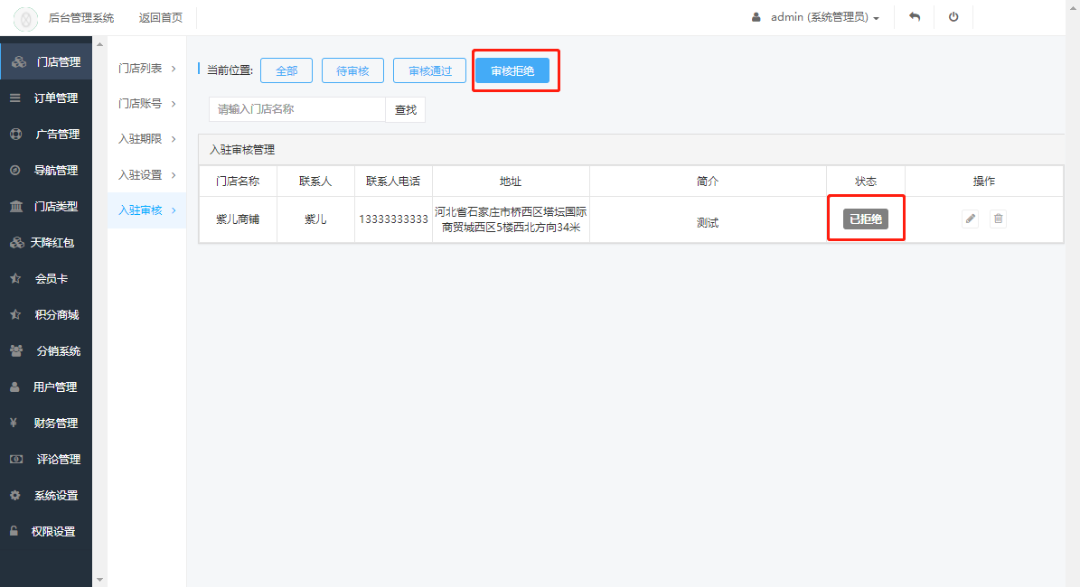Click the 地址 column header
This screenshot has width=1080, height=587.
(x=511, y=181)
